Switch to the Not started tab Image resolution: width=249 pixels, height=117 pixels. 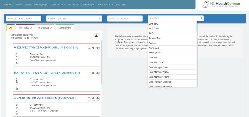pos(25,28)
